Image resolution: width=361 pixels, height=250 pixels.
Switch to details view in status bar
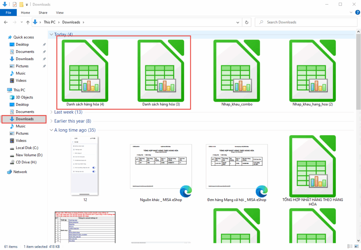[350, 246]
